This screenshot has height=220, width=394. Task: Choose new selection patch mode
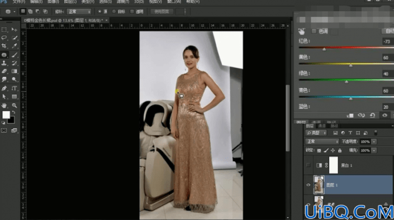click(x=23, y=11)
